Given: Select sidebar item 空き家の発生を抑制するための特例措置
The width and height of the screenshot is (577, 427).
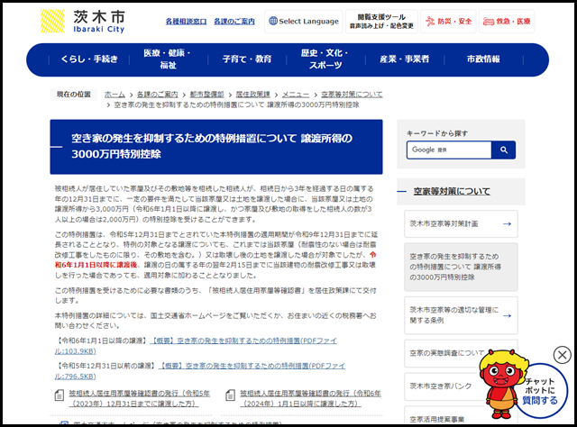Looking at the screenshot, I should pyautogui.click(x=461, y=267).
